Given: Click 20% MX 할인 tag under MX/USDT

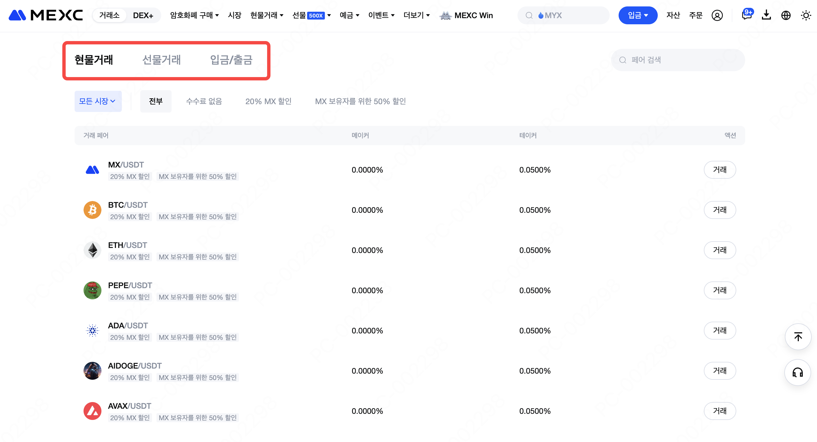Looking at the screenshot, I should [130, 176].
